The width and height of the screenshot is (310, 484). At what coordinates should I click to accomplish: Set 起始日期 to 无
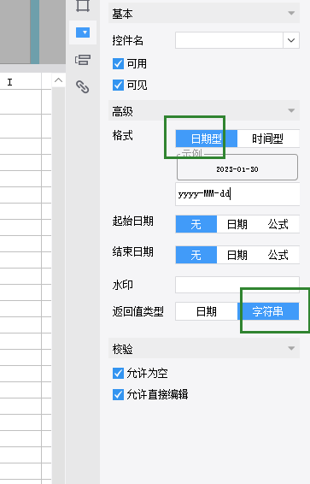pos(196,224)
